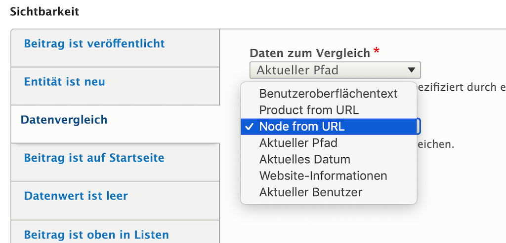Open the Beitrag ist oben in Listen tab
The image size is (506, 243).
coord(96,234)
